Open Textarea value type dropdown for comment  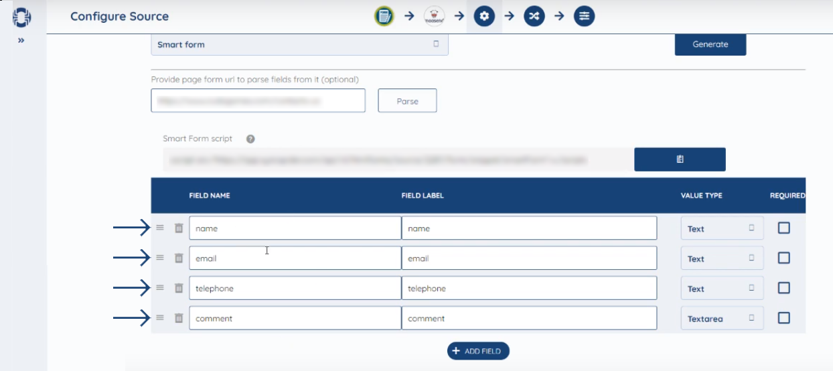point(722,319)
